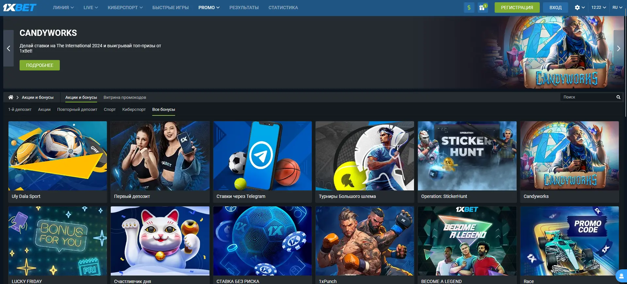The height and width of the screenshot is (284, 627).
Task: Open the settings gear menu
Action: pos(579,7)
